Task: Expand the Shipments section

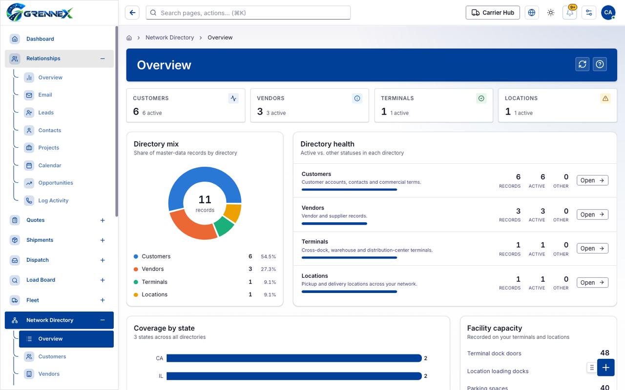Action: pyautogui.click(x=103, y=240)
